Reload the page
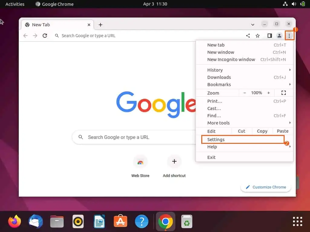310x232 pixels. pos(45,35)
